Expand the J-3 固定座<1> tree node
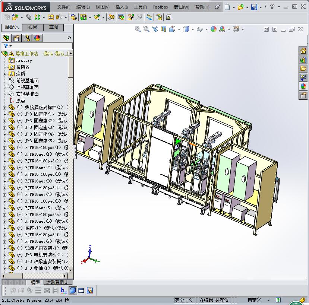309x305 pixels. tap(5, 114)
